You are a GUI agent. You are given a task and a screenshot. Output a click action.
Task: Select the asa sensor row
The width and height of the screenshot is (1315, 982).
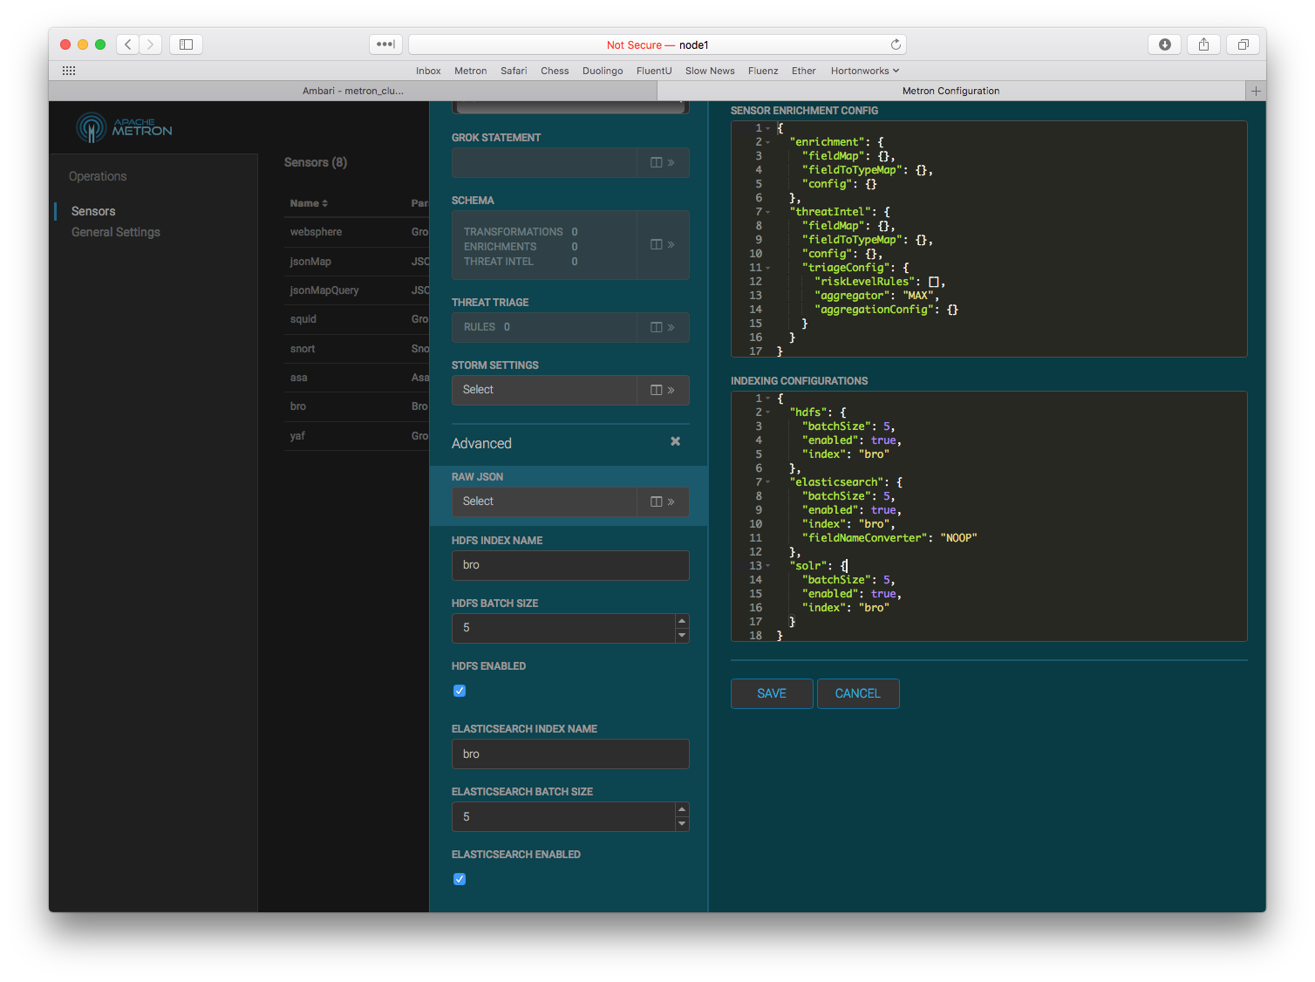click(357, 378)
